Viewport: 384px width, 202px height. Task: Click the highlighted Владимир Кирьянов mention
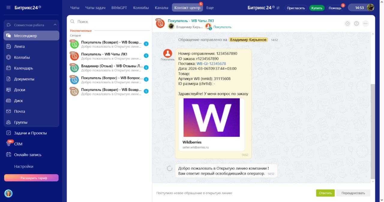coord(248,40)
